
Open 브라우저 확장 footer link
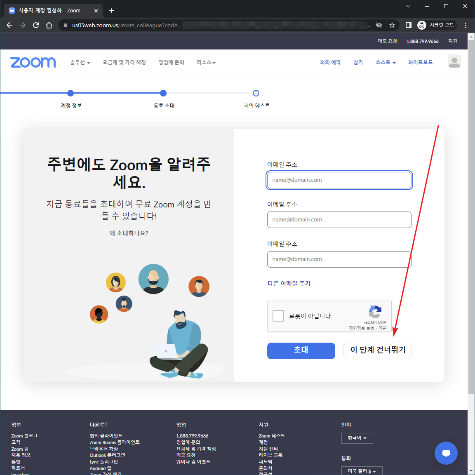click(103, 449)
